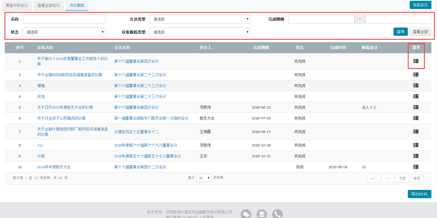Image resolution: width=437 pixels, height=218 pixels.
Task: Open the 2014年年度股东大会 proposal link
Action: coord(54,167)
